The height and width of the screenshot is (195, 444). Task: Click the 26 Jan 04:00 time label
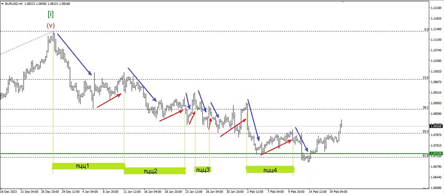point(215,192)
